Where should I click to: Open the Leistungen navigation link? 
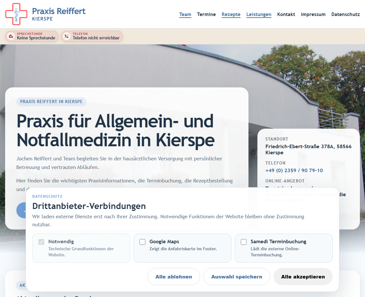tap(259, 14)
